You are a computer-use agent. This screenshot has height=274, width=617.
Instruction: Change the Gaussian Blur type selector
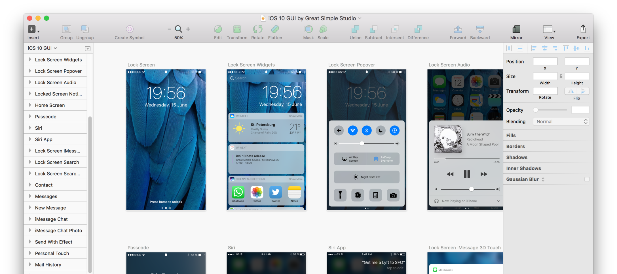coord(543,179)
